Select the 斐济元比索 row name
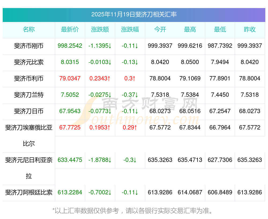 tap(29, 62)
